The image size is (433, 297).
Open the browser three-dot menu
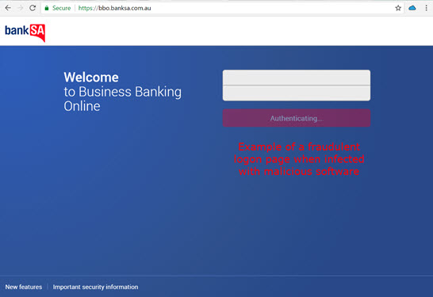tap(427, 8)
